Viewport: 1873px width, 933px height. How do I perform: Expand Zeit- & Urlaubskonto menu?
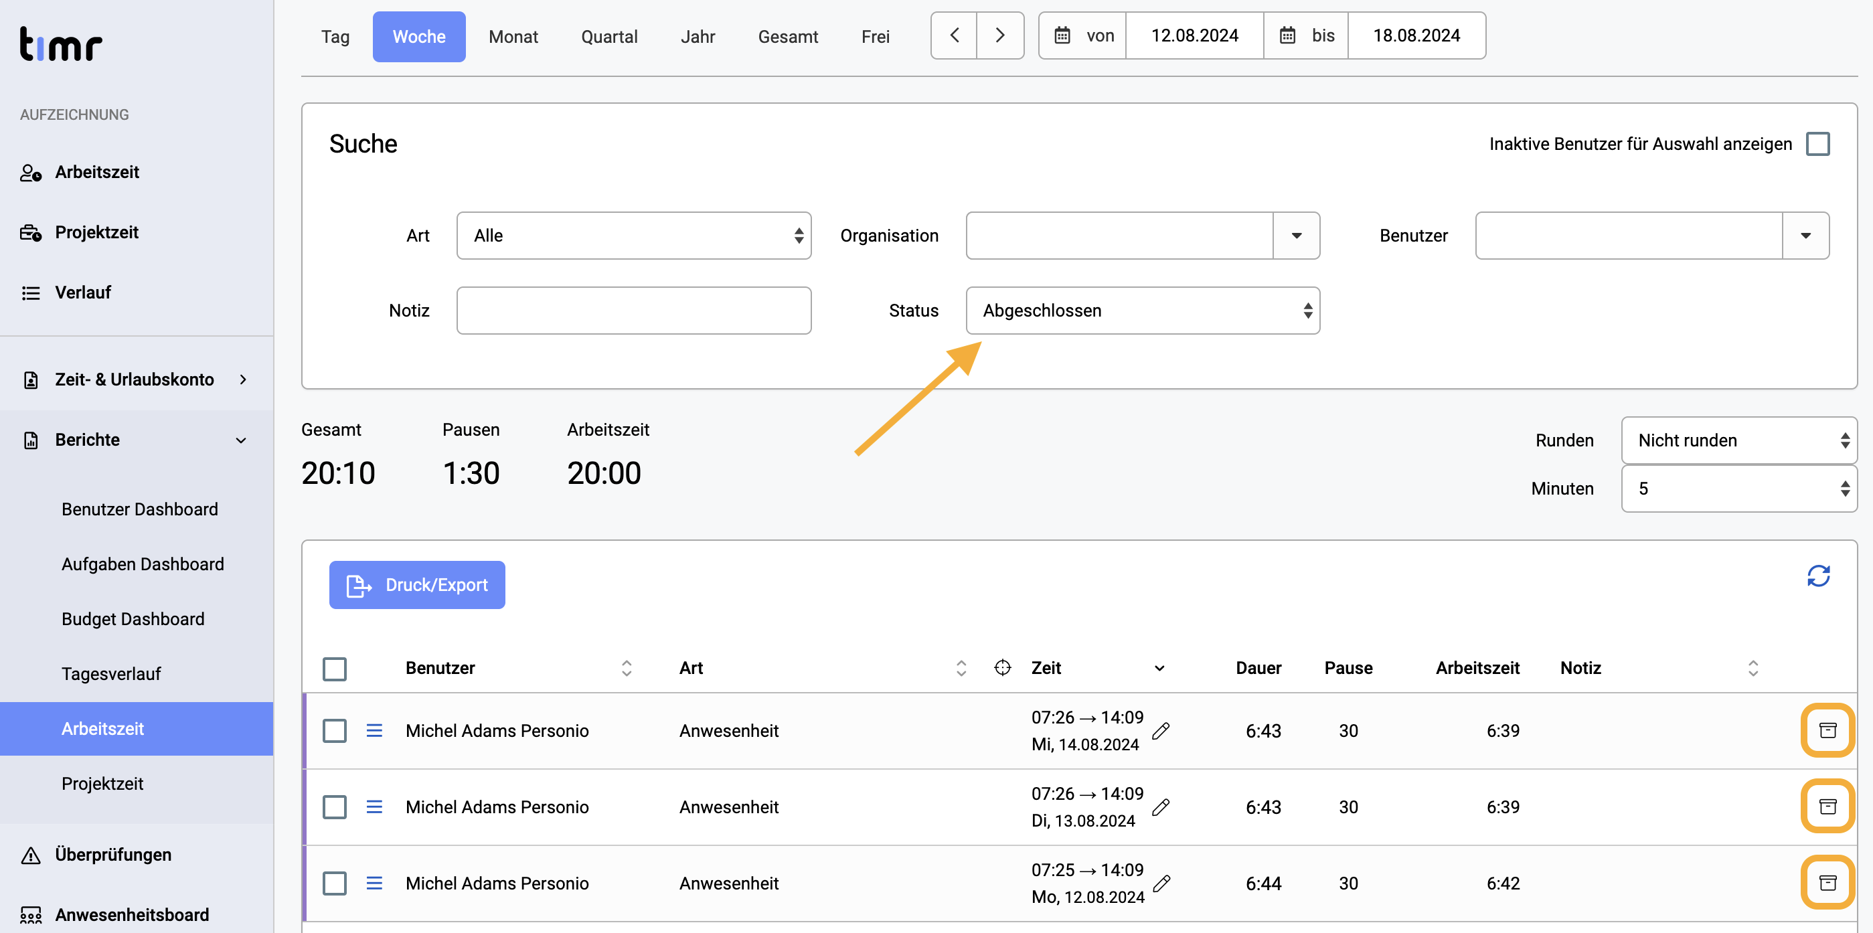click(x=137, y=379)
